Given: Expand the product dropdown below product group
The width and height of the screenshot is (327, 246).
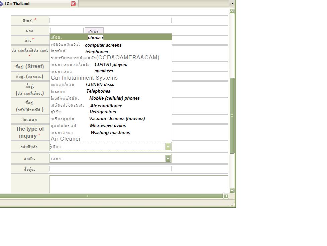Looking at the screenshot, I should tap(168, 158).
